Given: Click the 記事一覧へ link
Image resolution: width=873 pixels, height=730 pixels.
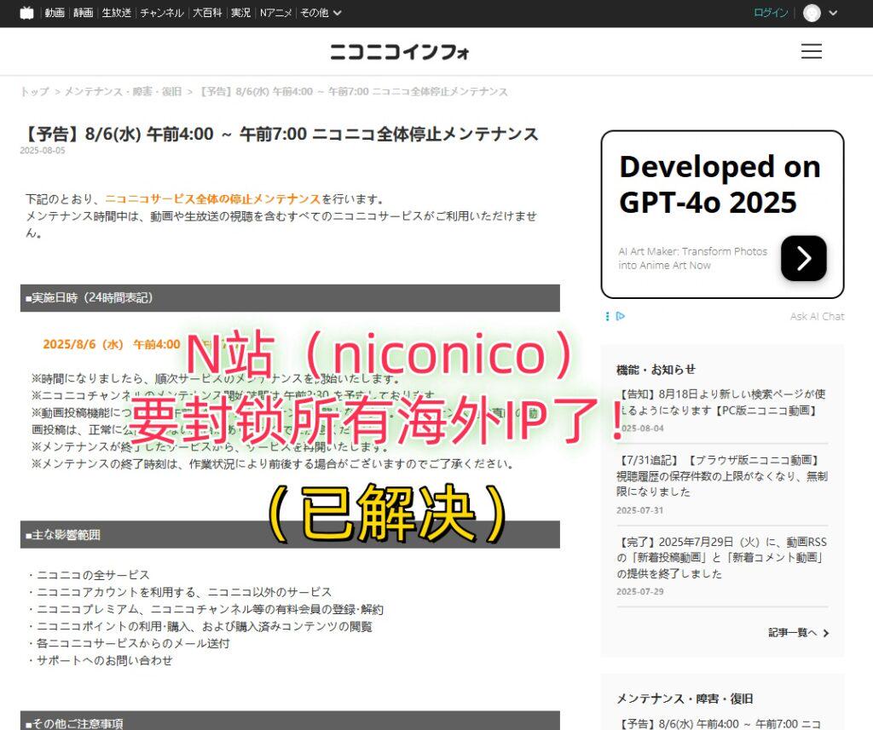Looking at the screenshot, I should point(798,633).
